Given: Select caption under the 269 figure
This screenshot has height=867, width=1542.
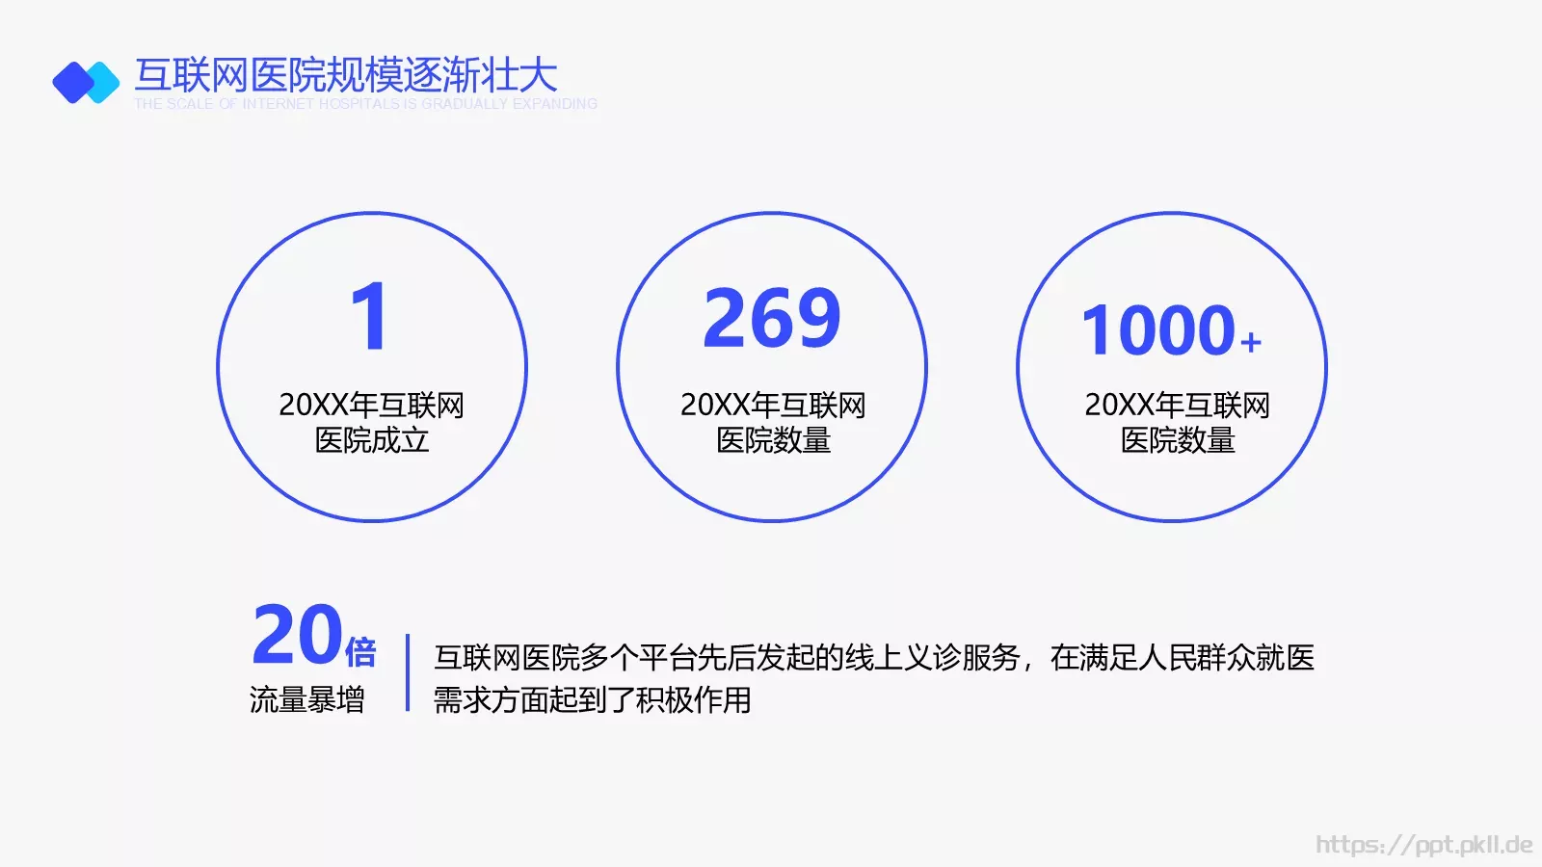Looking at the screenshot, I should pyautogui.click(x=773, y=422).
